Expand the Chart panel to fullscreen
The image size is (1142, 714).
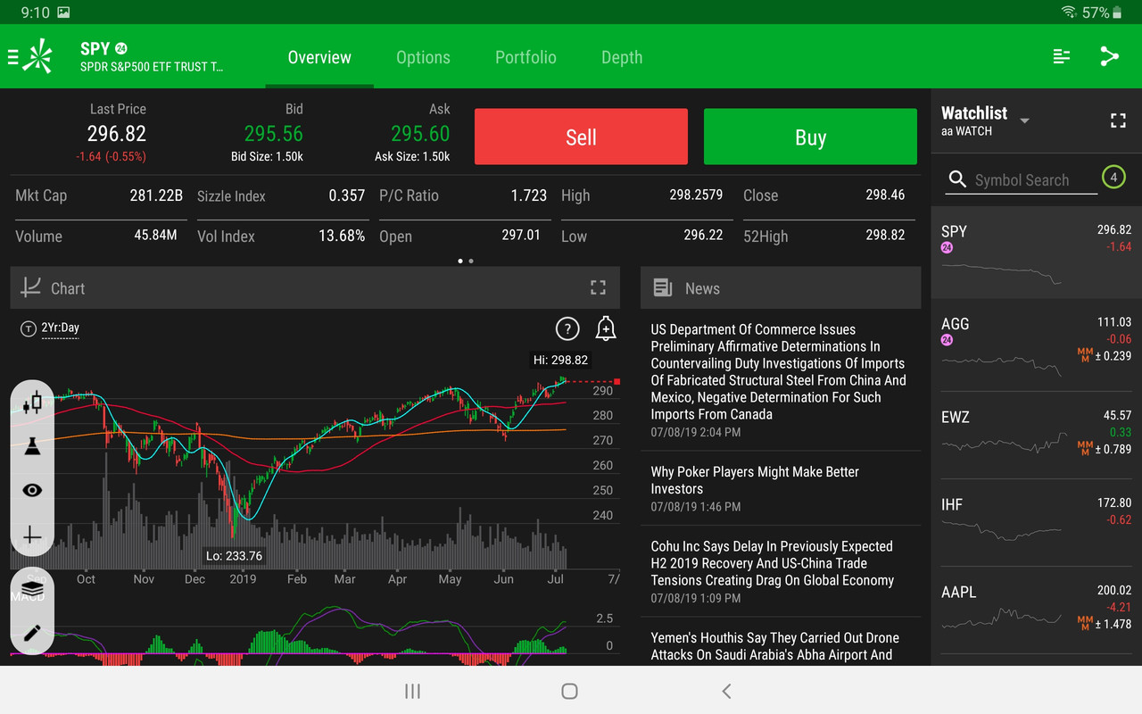[x=598, y=287]
